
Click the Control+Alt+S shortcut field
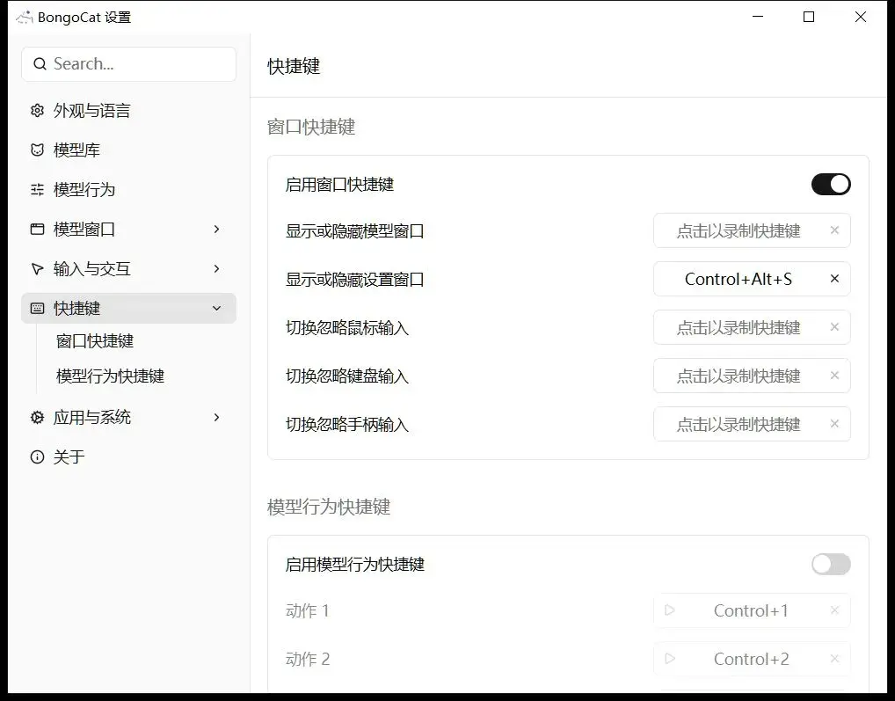tap(752, 279)
